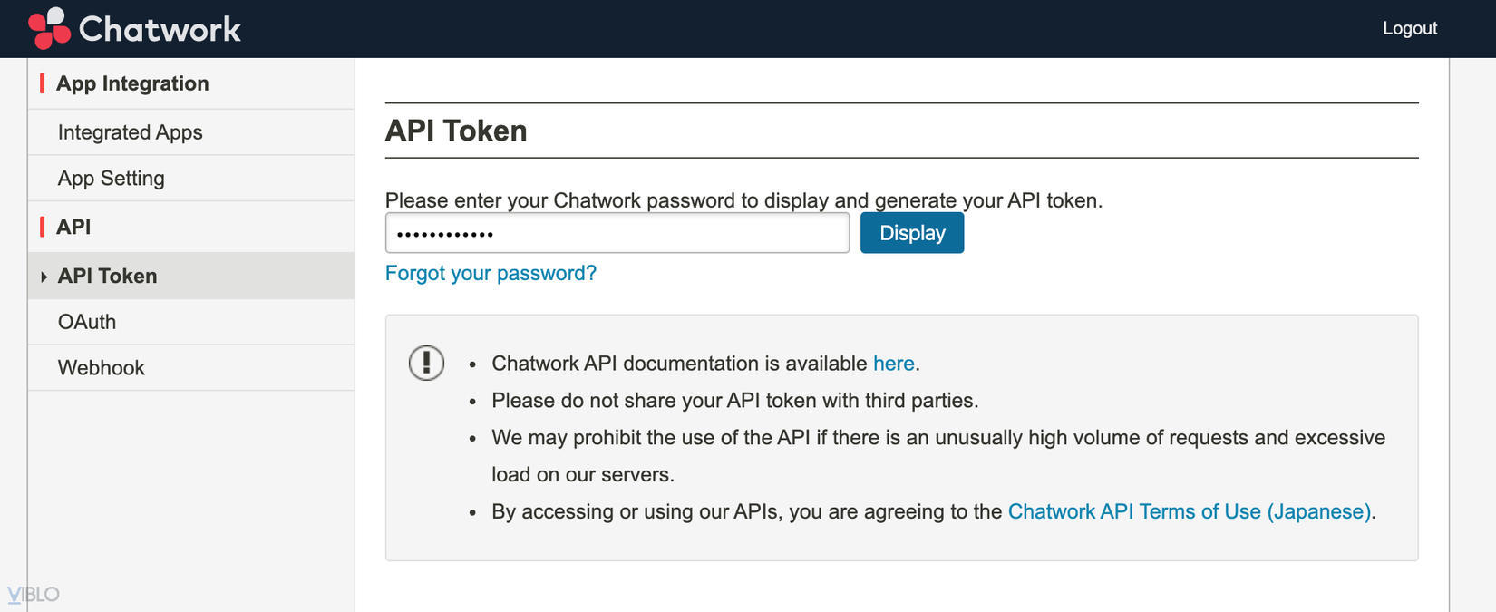Click the Forgot your password link

pos(491,273)
